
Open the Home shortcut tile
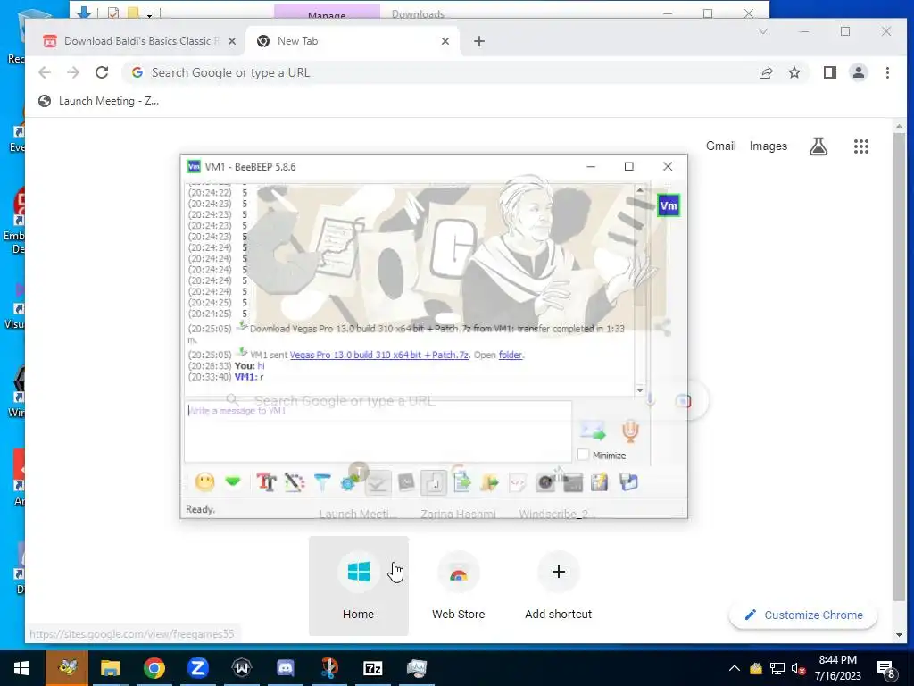click(x=359, y=586)
